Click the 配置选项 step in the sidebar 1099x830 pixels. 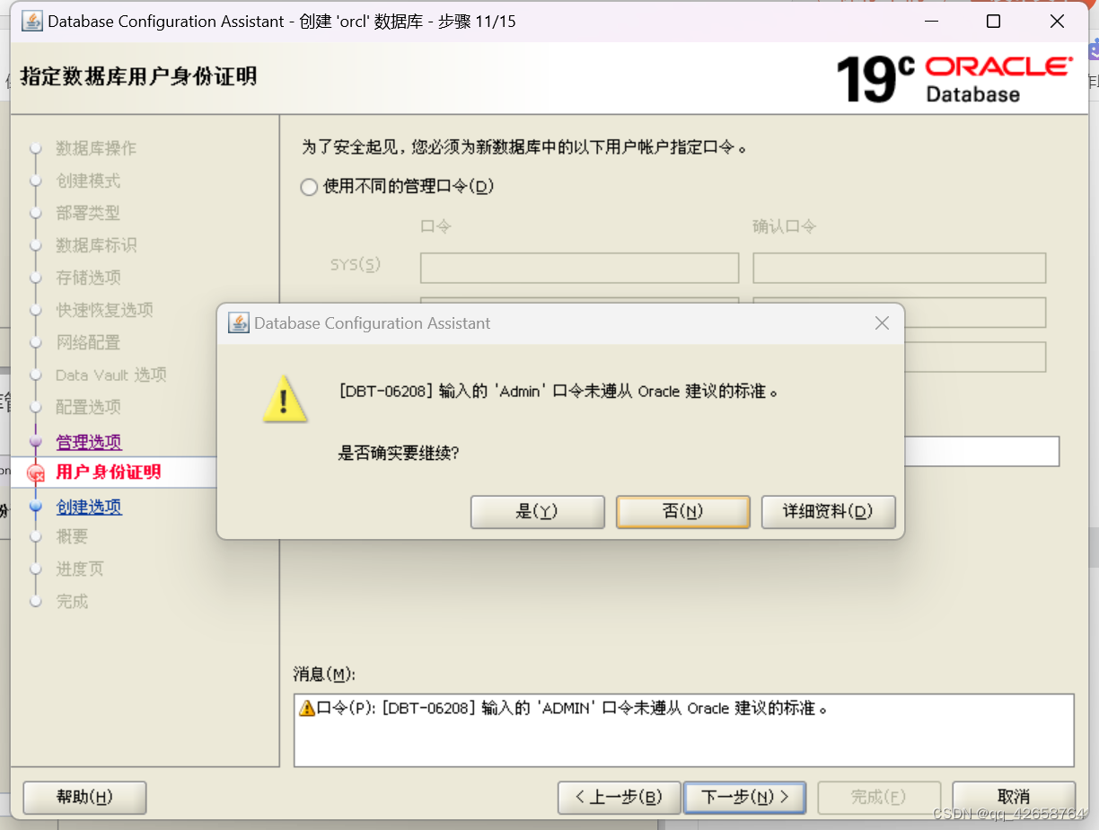click(88, 407)
